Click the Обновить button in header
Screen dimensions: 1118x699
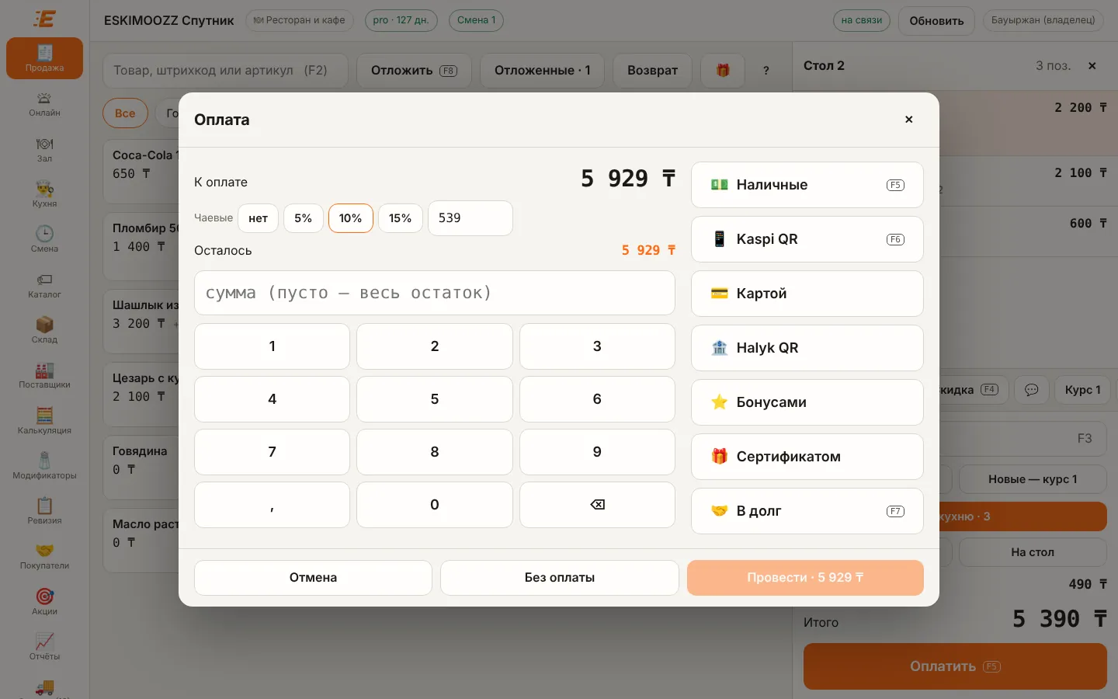(x=936, y=21)
